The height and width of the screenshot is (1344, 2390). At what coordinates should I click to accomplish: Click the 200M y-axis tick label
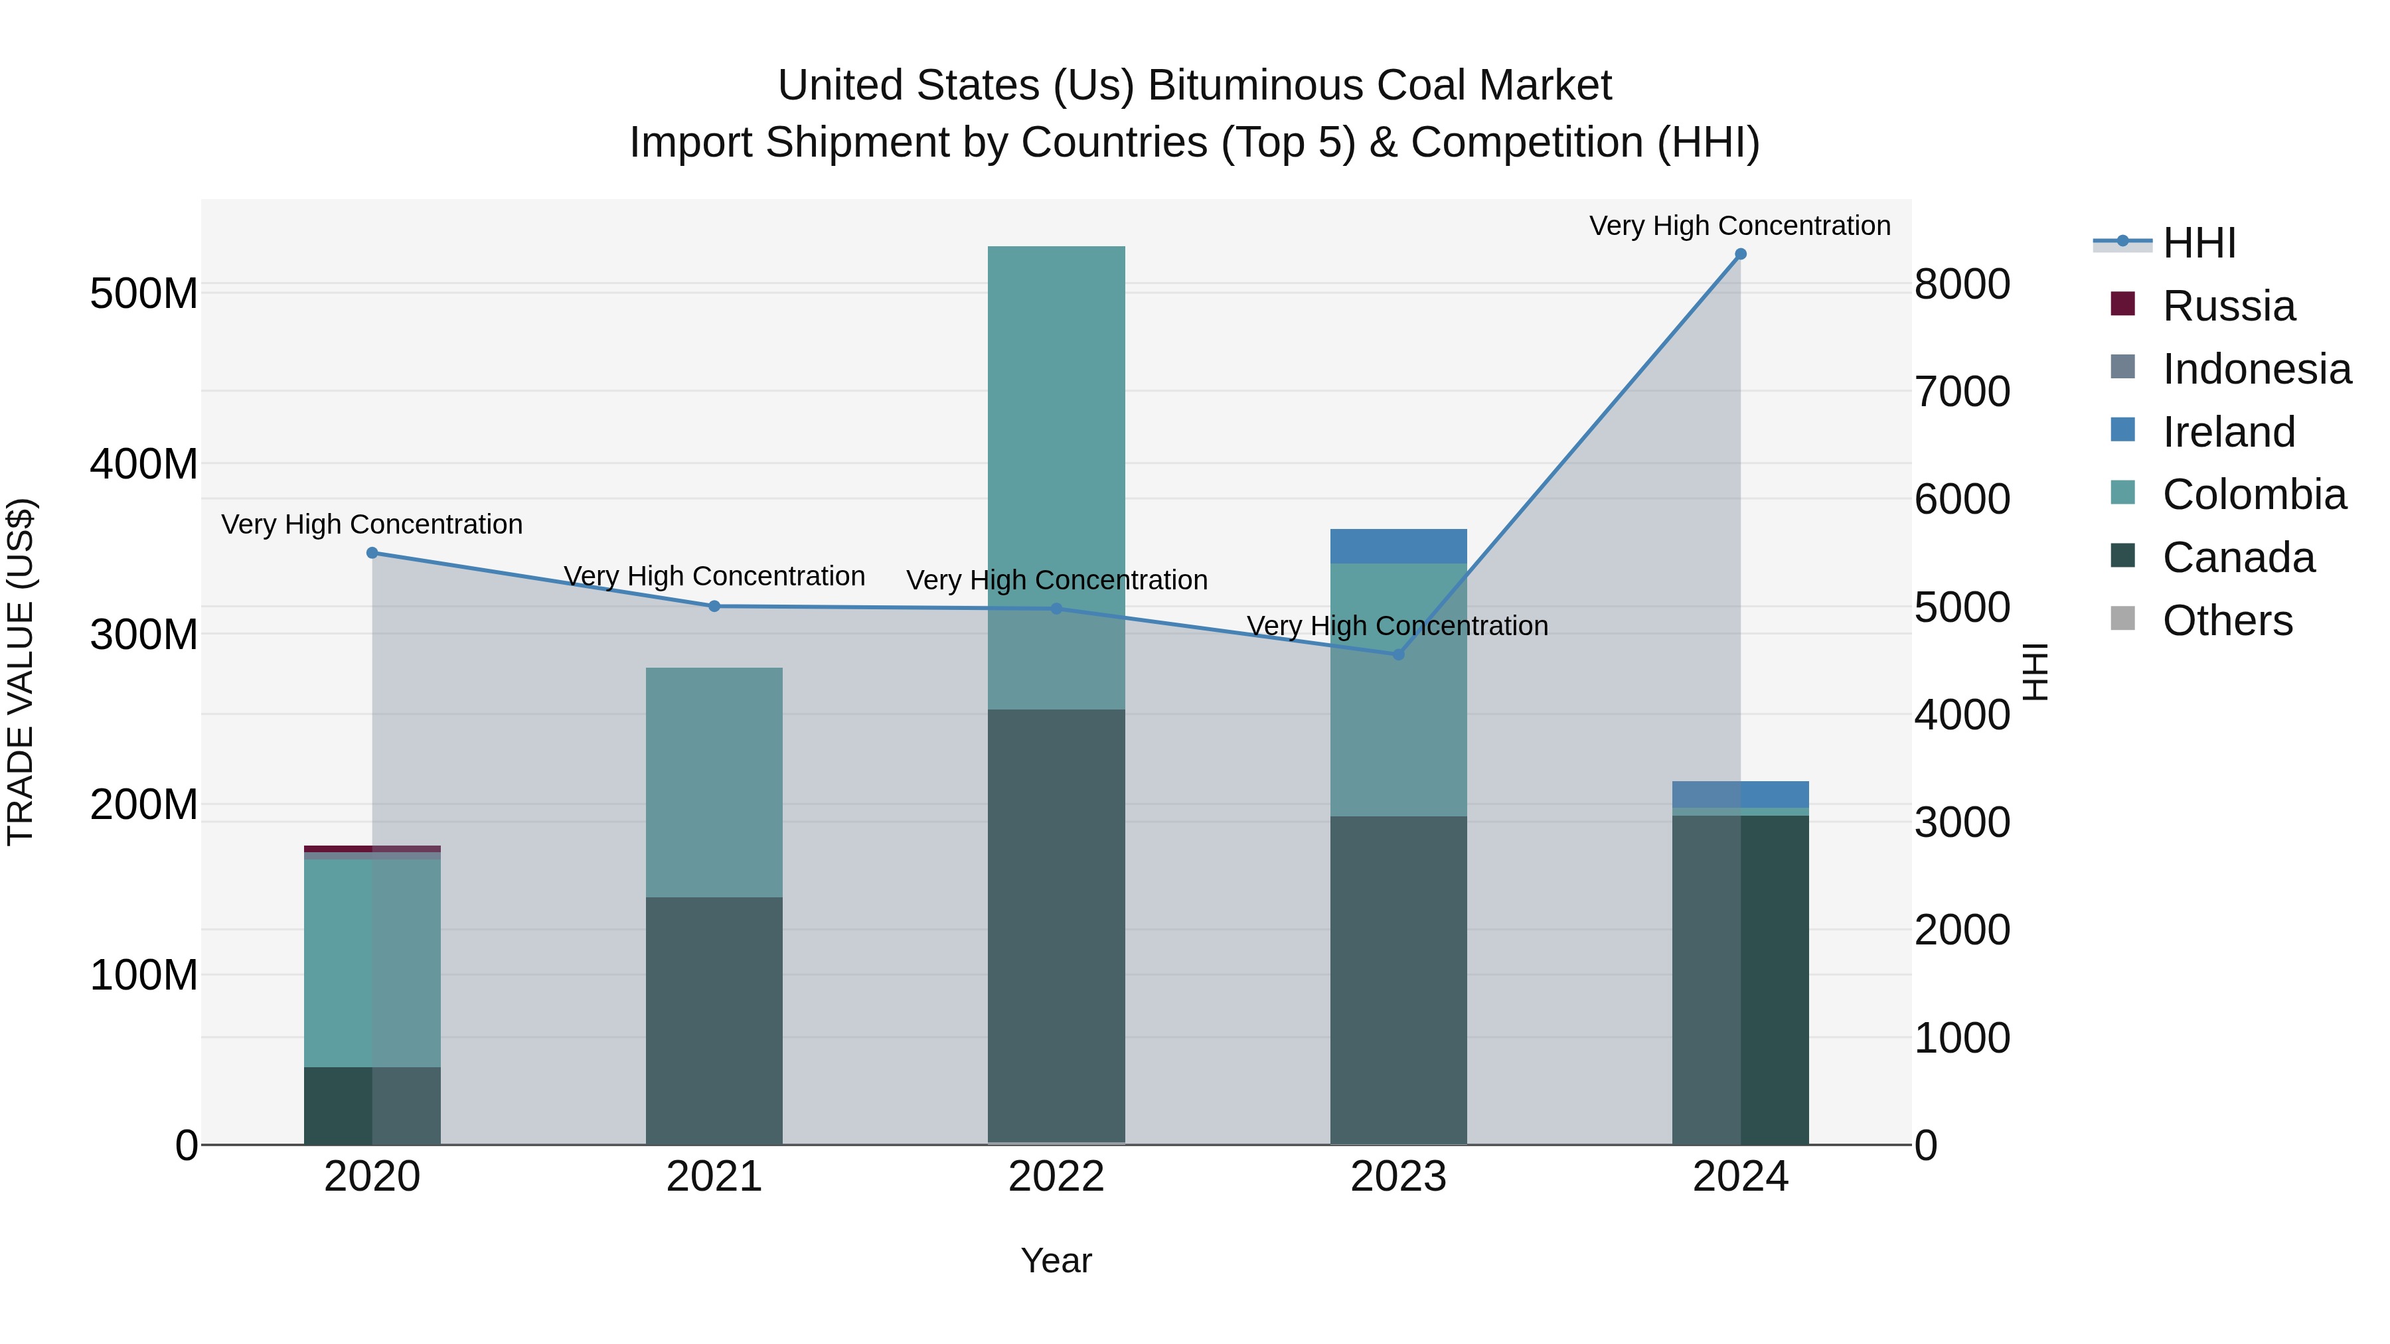144,804
